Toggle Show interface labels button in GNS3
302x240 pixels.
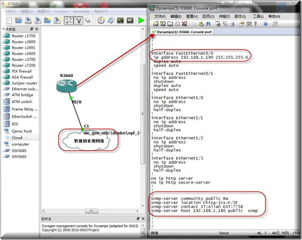point(69,21)
